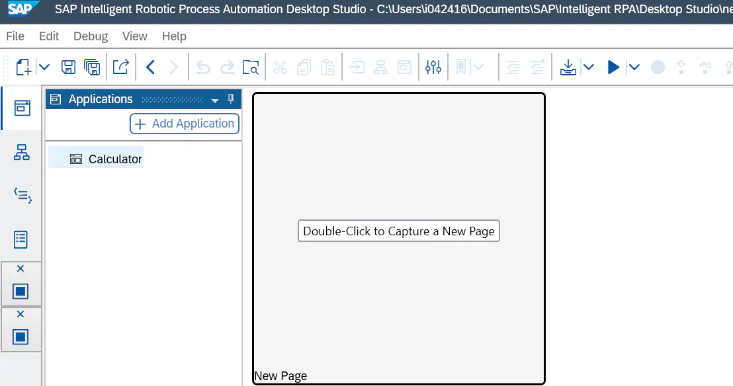733x386 pixels.
Task: Click the Applications panel header title
Action: [x=101, y=98]
